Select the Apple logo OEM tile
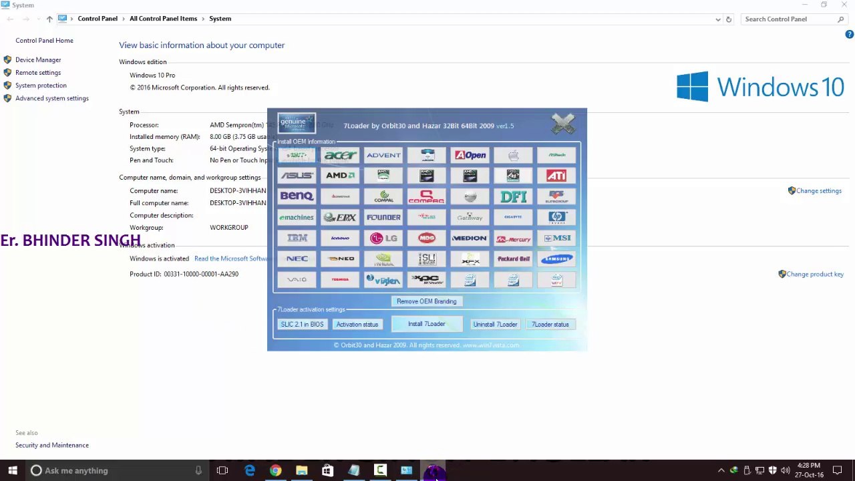855x481 pixels. (513, 156)
